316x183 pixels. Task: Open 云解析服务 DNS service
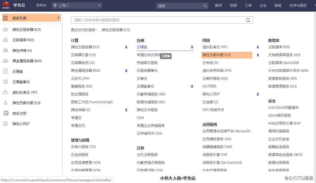(215, 79)
